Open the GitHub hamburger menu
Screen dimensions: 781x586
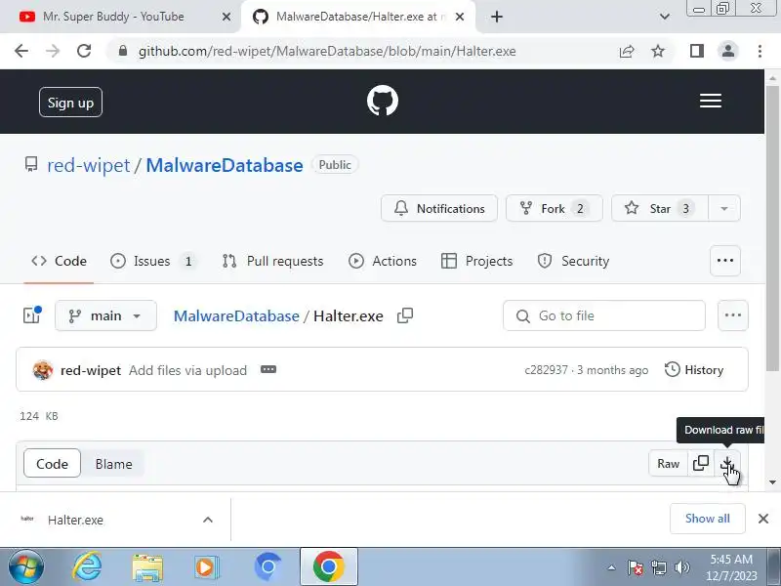click(711, 101)
